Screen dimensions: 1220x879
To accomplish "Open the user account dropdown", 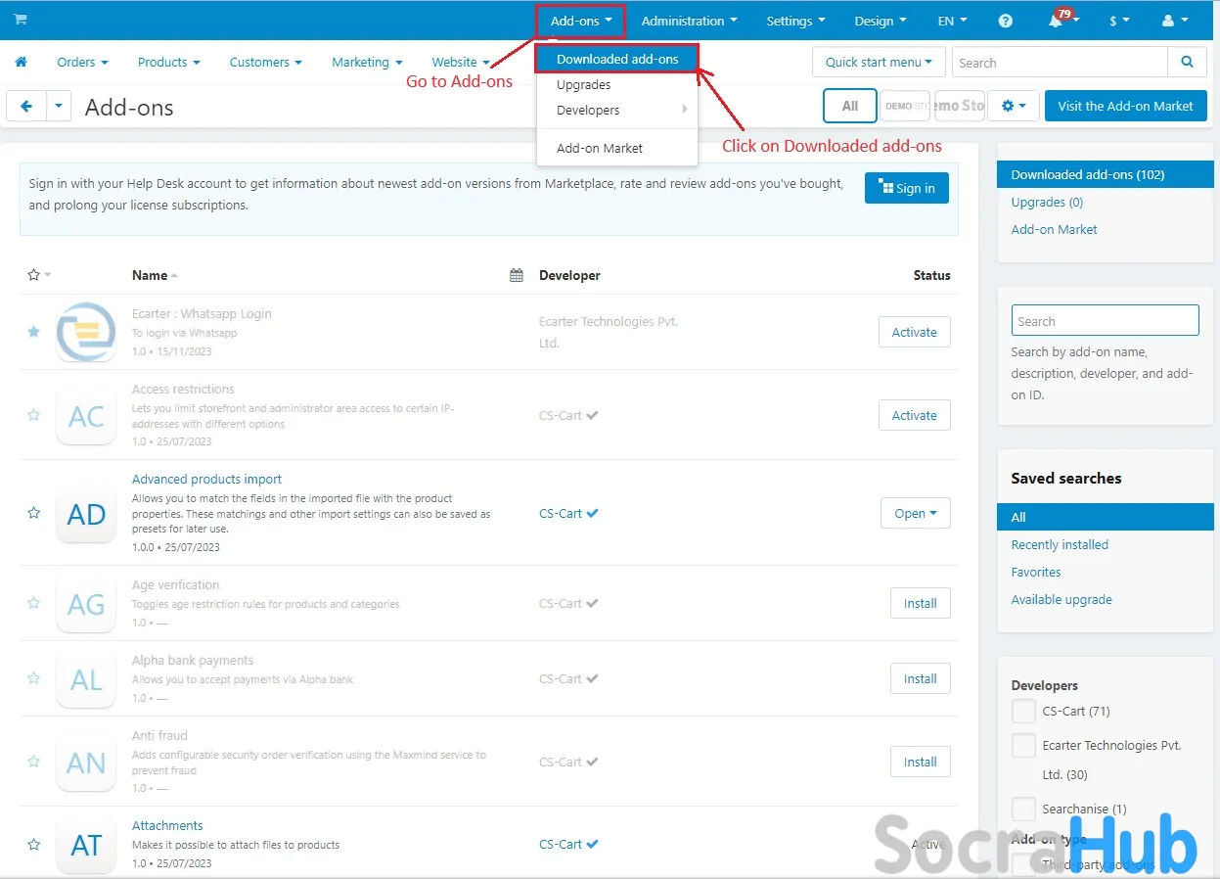I will click(x=1175, y=21).
